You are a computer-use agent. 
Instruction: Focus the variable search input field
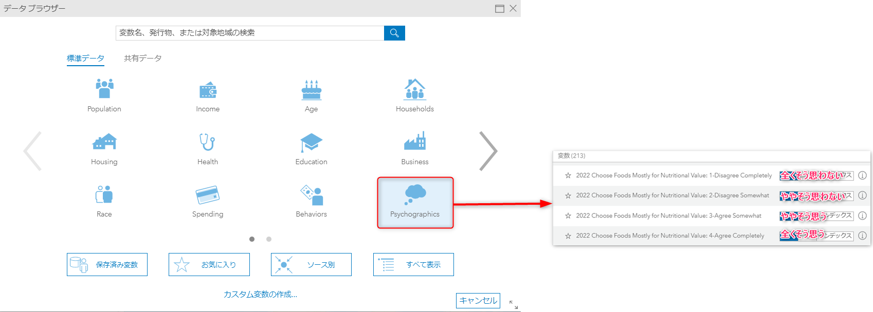(x=250, y=33)
